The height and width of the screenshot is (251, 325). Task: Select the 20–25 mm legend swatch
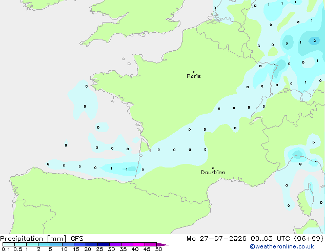click(91, 244)
